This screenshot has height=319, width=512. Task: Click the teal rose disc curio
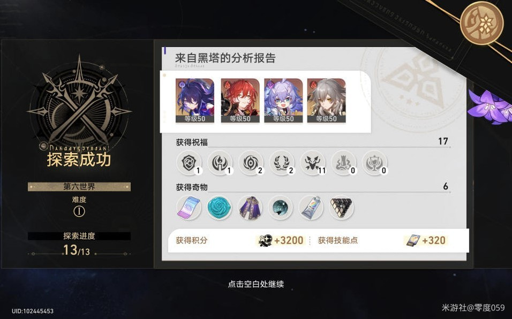pos(220,208)
